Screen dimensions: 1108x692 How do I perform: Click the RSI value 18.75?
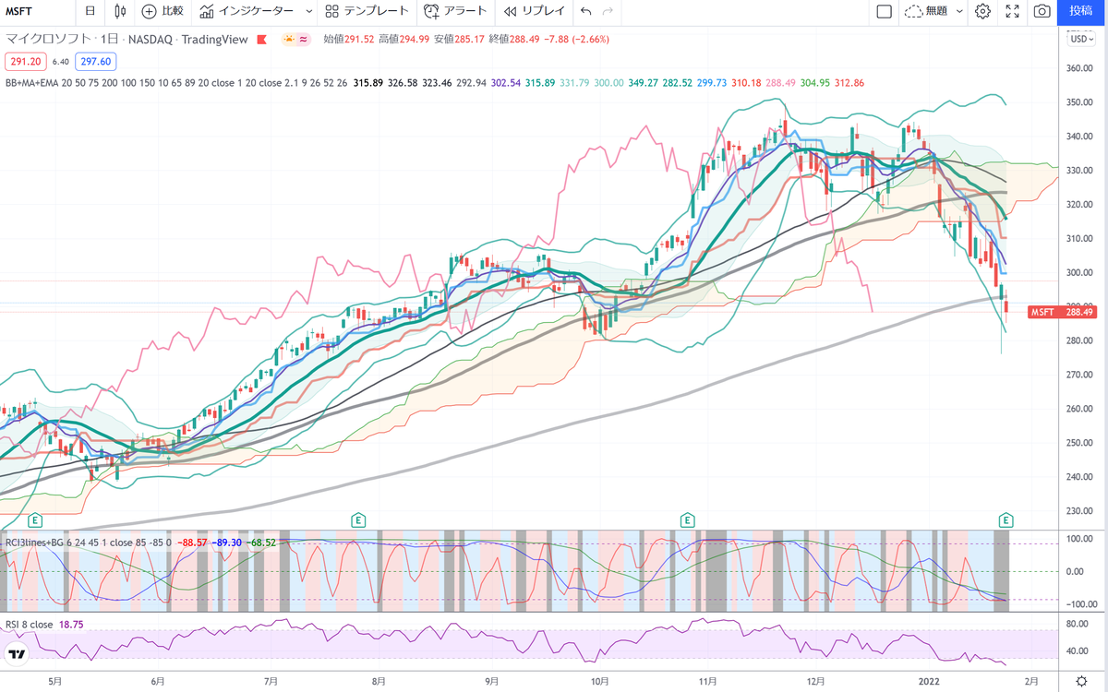point(70,624)
